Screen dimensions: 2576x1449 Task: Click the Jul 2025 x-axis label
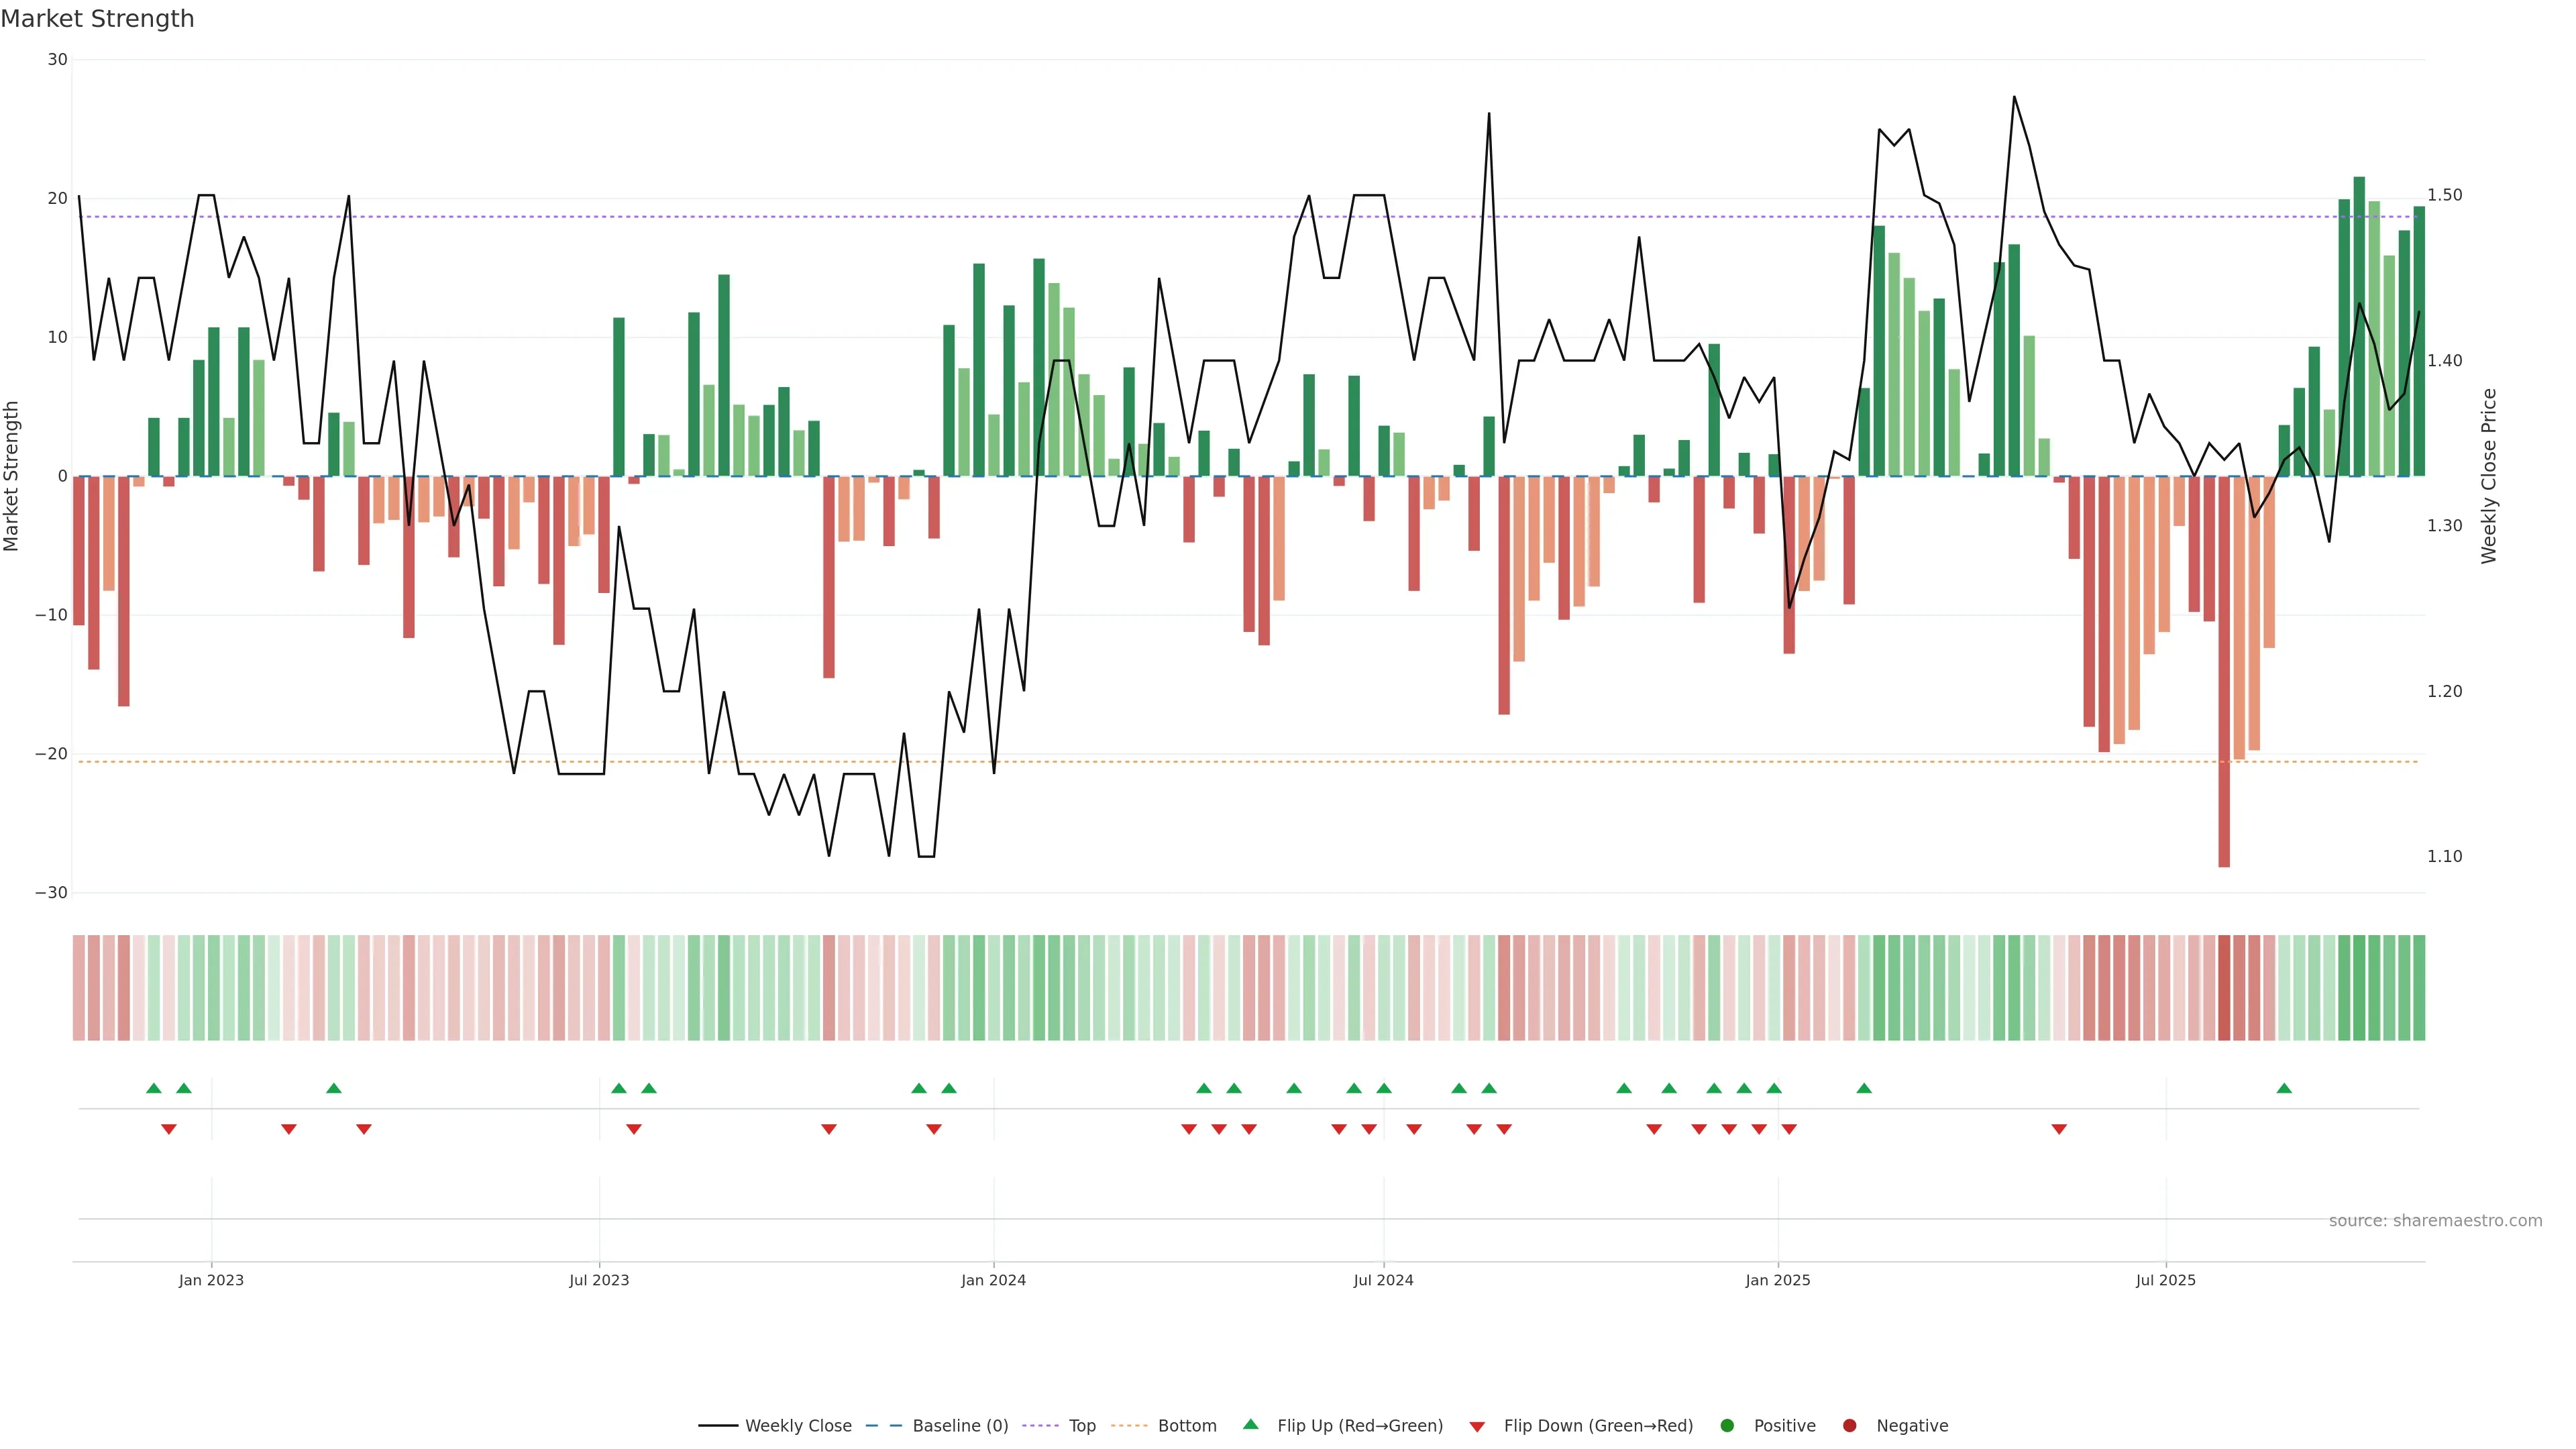[x=2165, y=1280]
